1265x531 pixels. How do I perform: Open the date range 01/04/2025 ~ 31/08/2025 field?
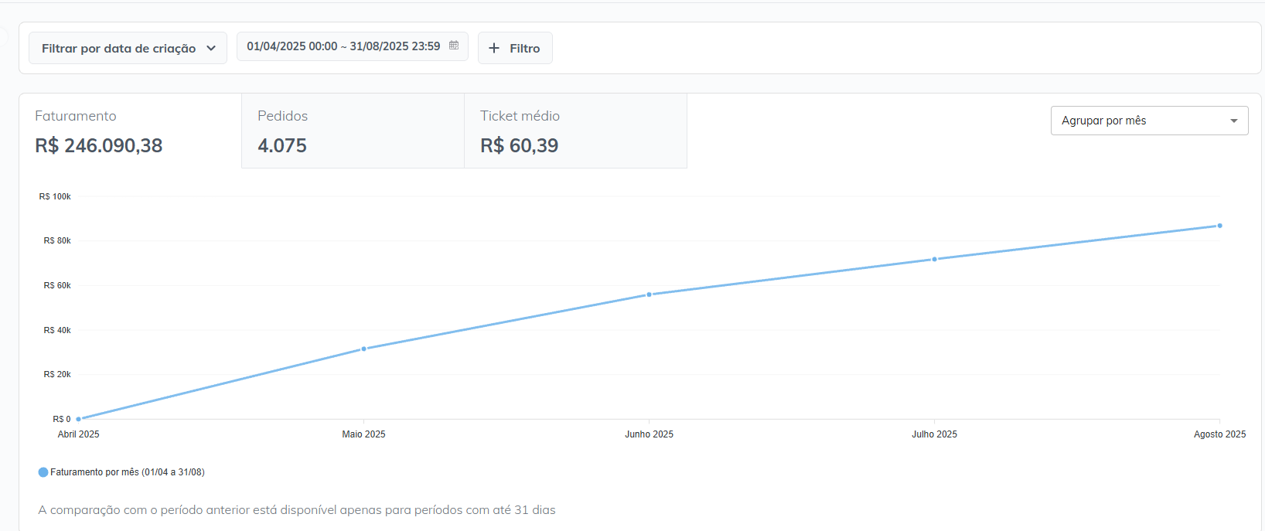[353, 46]
